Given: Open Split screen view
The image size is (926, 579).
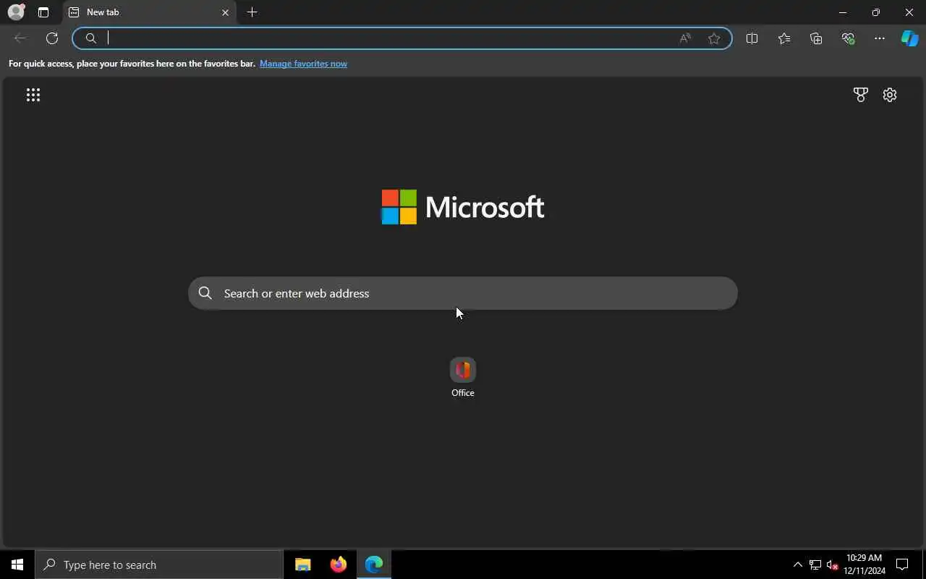Looking at the screenshot, I should coord(752,38).
